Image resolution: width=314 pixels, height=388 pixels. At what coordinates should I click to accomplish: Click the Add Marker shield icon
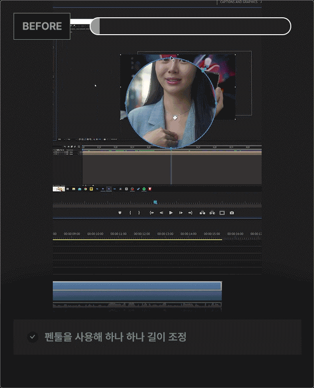(x=120, y=213)
